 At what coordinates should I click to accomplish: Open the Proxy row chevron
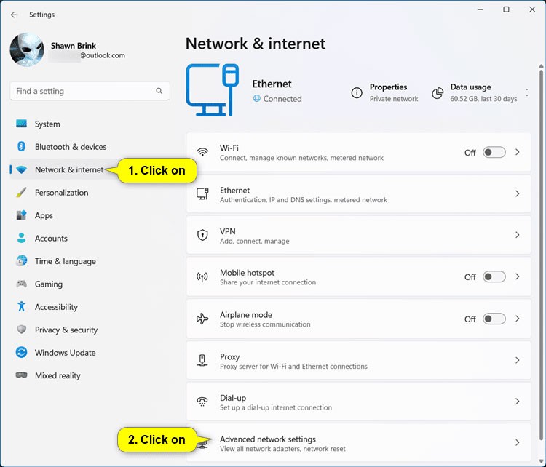coord(518,361)
